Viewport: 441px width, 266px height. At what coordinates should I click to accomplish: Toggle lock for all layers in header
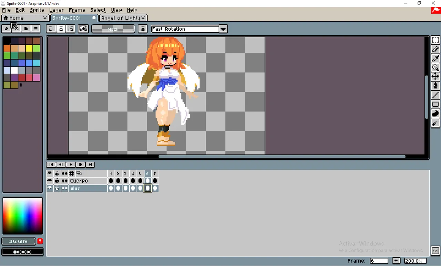point(57,173)
